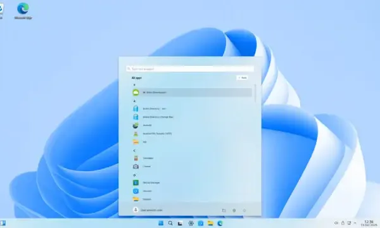Launch the Android app entry
This screenshot has width=380, height=228.
point(191,125)
